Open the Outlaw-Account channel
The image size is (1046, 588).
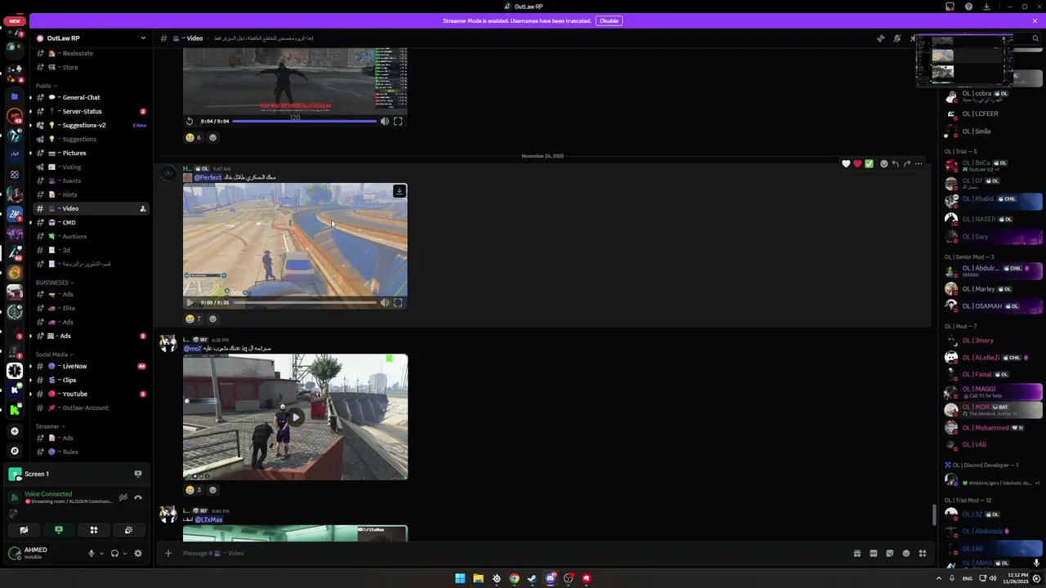point(90,408)
